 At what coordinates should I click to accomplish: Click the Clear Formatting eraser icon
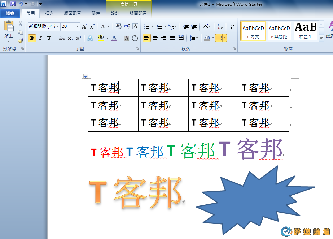coord(119,26)
